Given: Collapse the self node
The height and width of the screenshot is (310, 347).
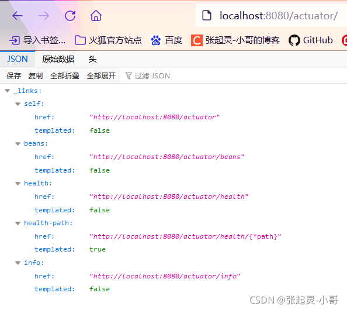Looking at the screenshot, I should coord(18,104).
